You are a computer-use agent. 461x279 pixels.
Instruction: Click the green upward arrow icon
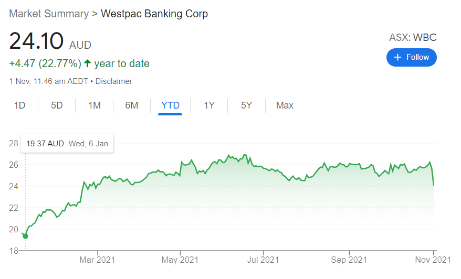(87, 63)
